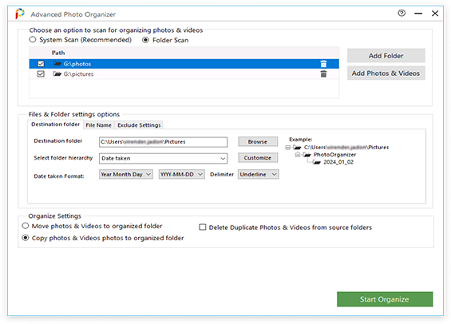
Task: Open the Year Month Day format dropdown
Action: click(x=125, y=174)
